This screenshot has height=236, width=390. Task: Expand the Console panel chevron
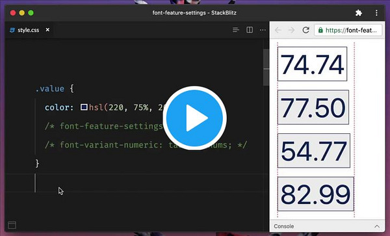pos(377,226)
